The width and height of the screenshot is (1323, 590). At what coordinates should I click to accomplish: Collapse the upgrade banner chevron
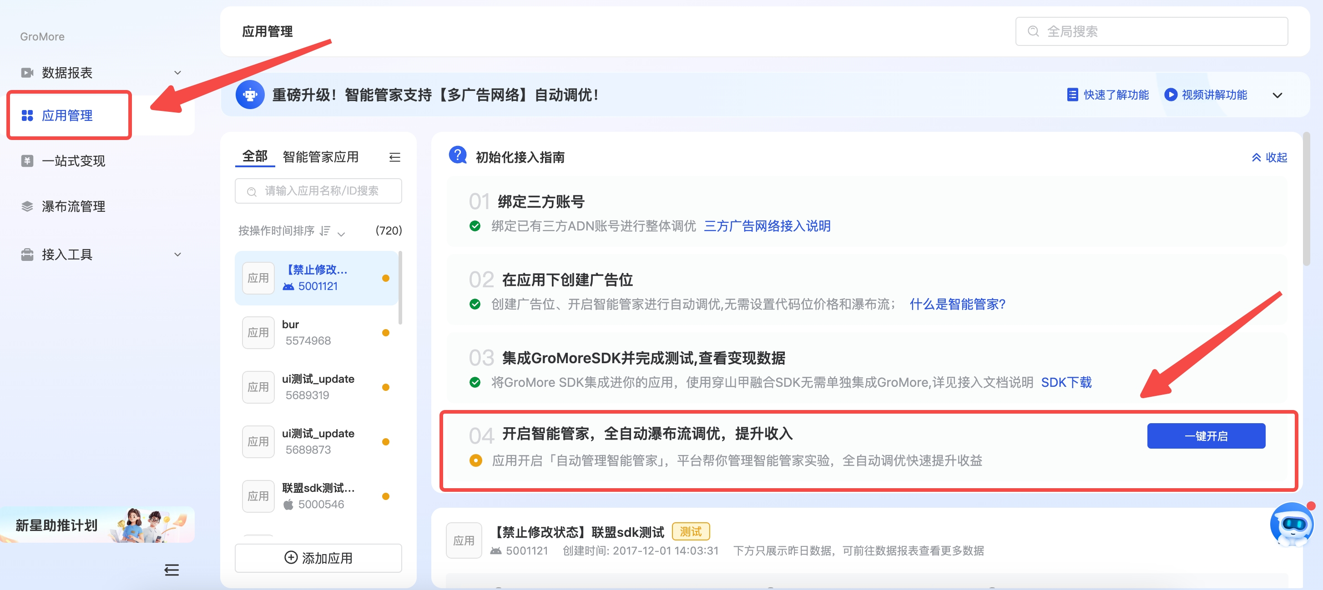[x=1277, y=95]
